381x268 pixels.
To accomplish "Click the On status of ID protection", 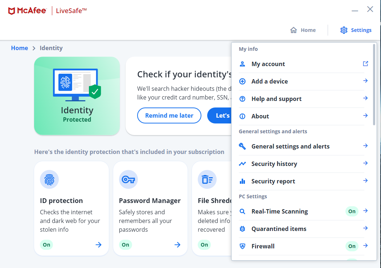I will tap(46, 245).
